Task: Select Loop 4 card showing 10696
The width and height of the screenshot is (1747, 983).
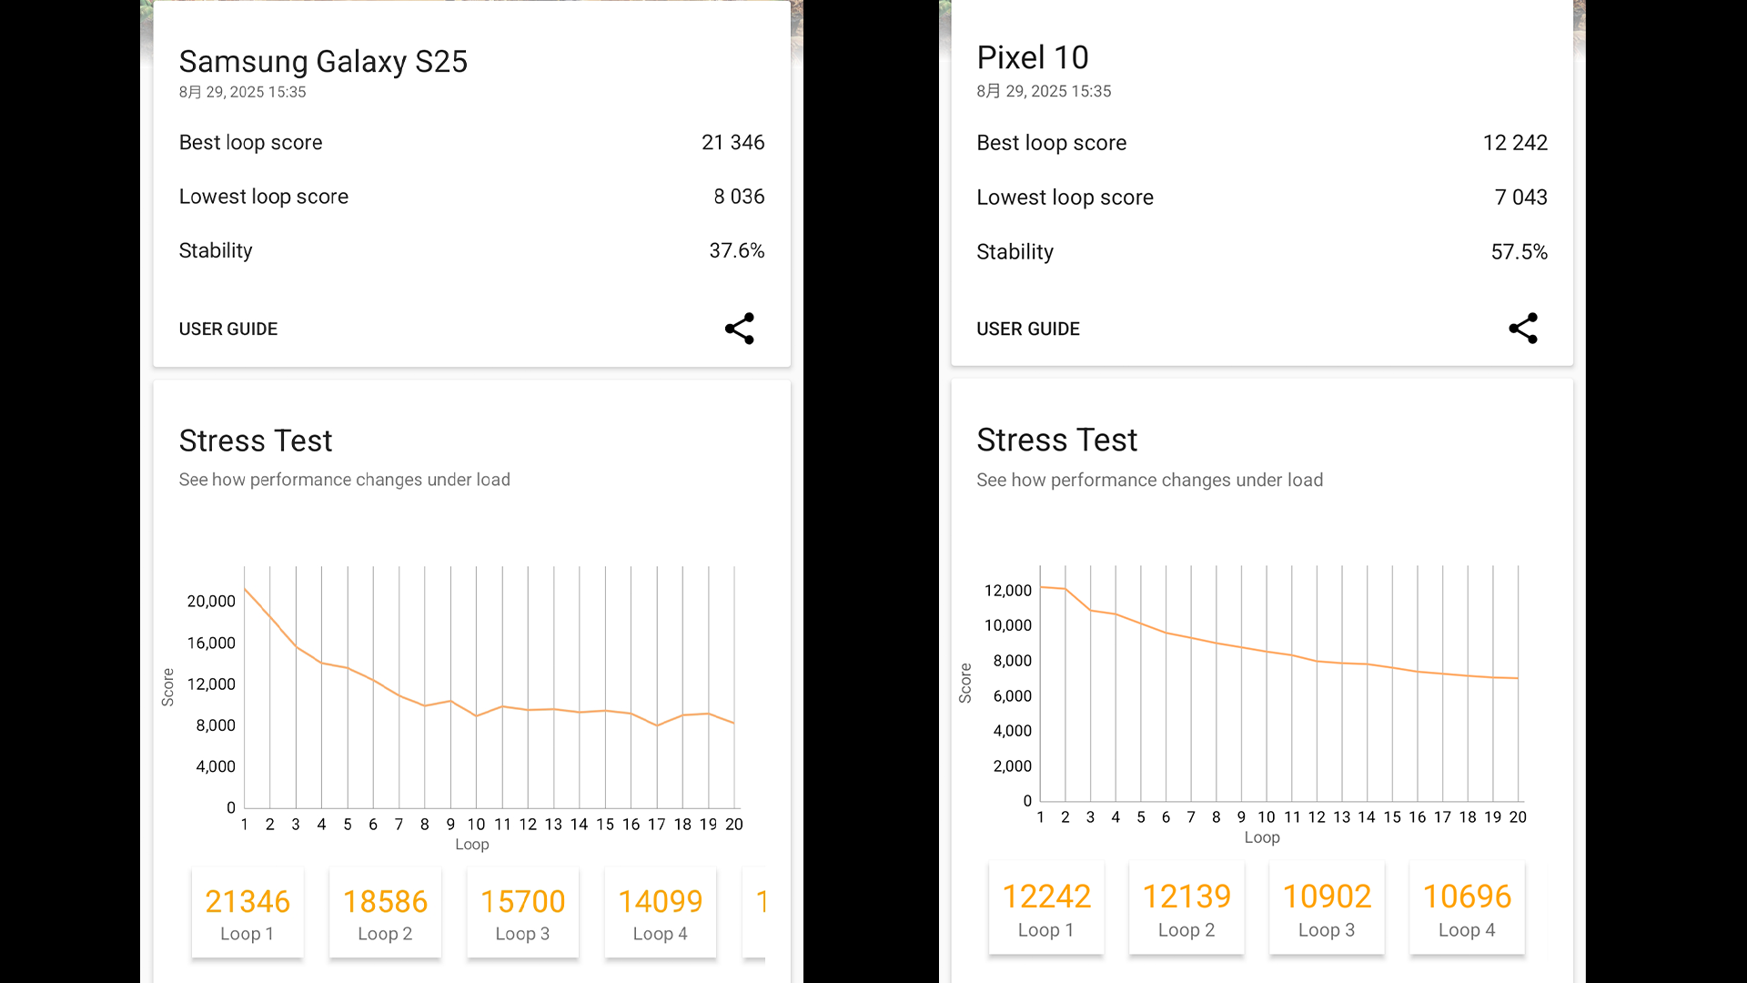Action: pyautogui.click(x=1467, y=908)
